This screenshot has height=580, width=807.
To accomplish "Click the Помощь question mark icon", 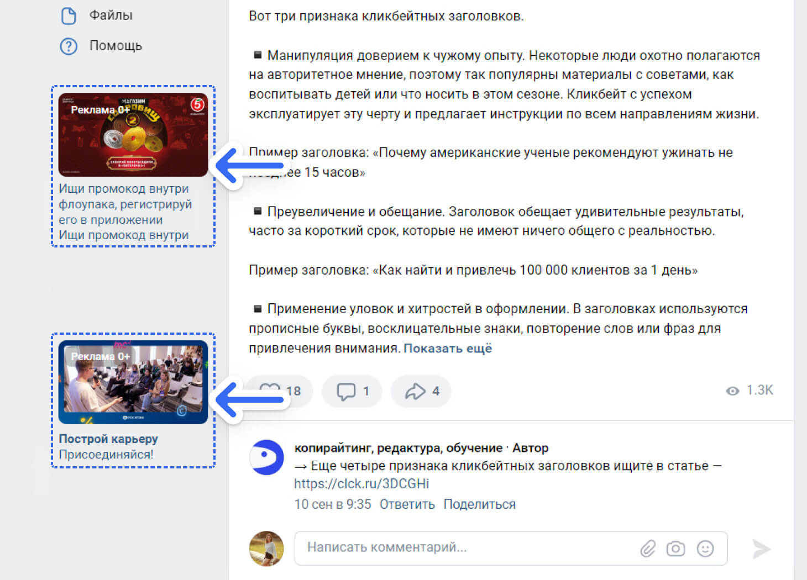I will (69, 46).
